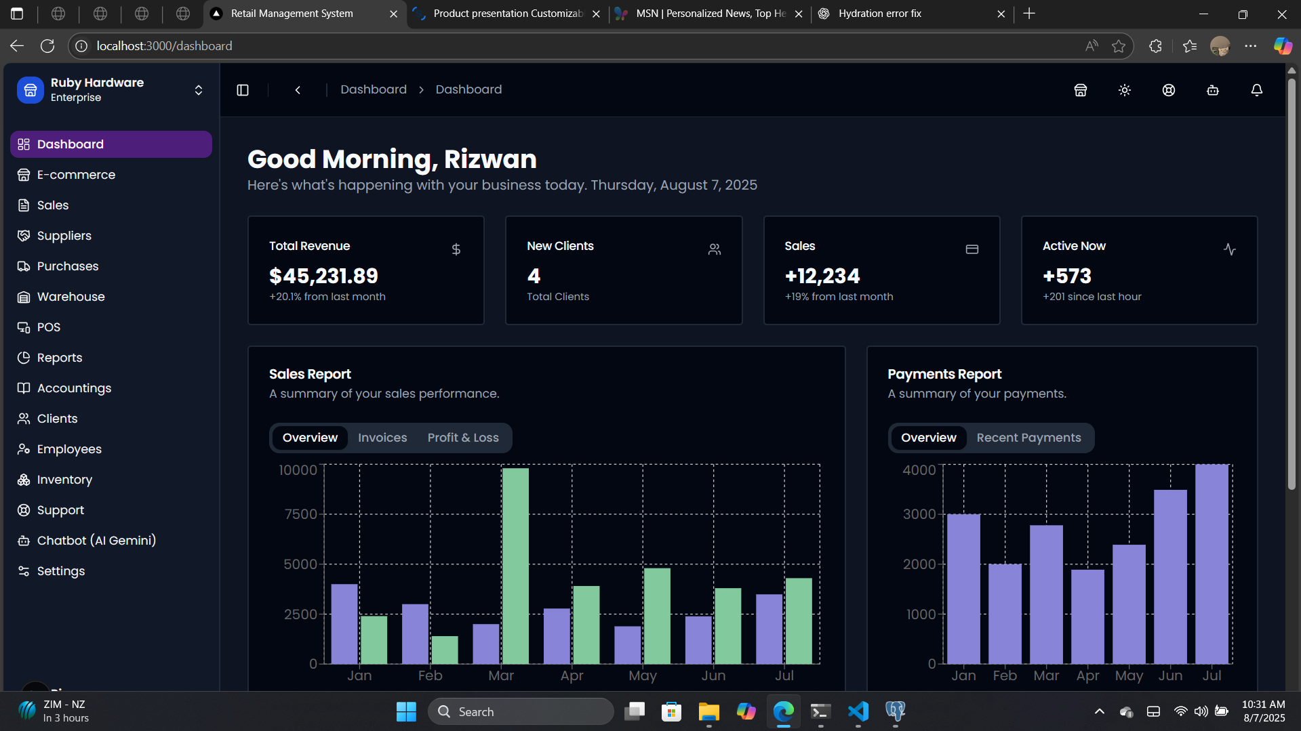
Task: Open pgAdmin elephant icon in taskbar
Action: pyautogui.click(x=896, y=711)
